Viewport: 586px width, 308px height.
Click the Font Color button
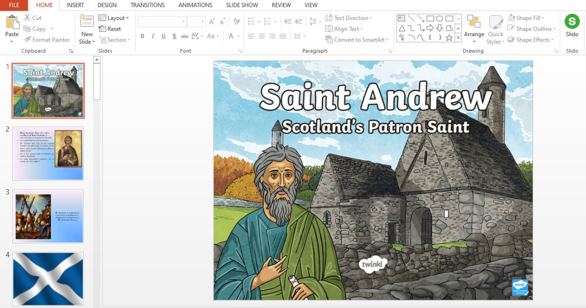coord(231,36)
